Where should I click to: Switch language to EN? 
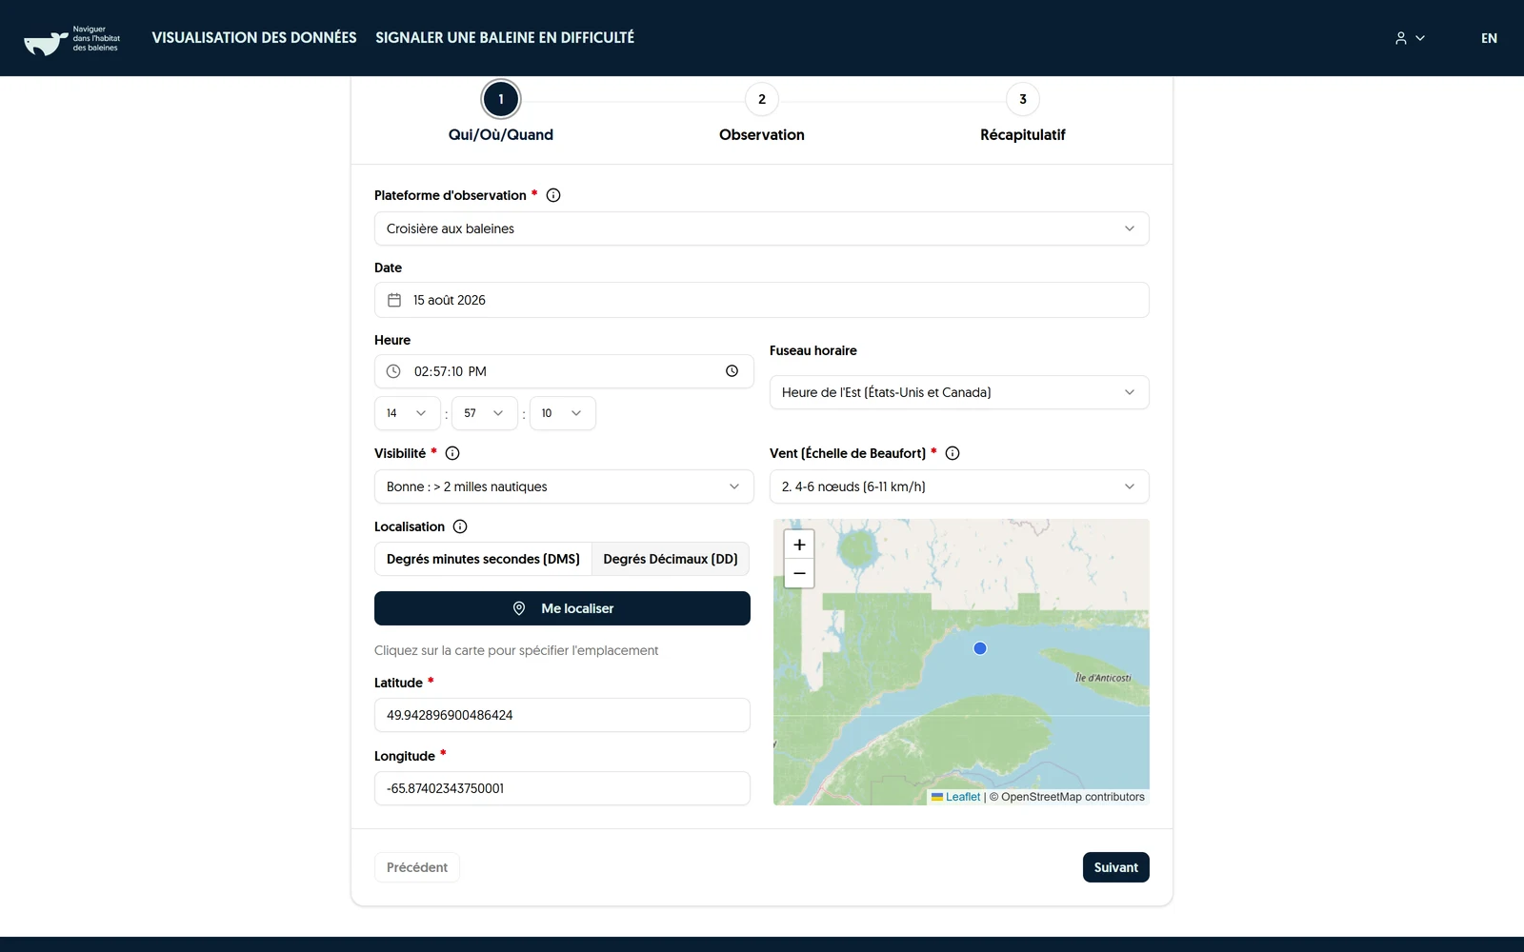[1489, 38]
